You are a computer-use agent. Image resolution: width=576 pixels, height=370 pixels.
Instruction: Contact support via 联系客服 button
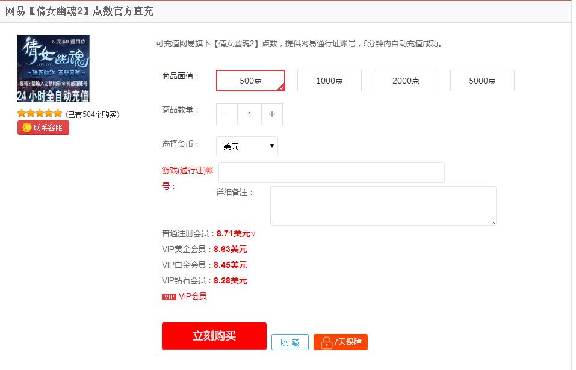[43, 128]
